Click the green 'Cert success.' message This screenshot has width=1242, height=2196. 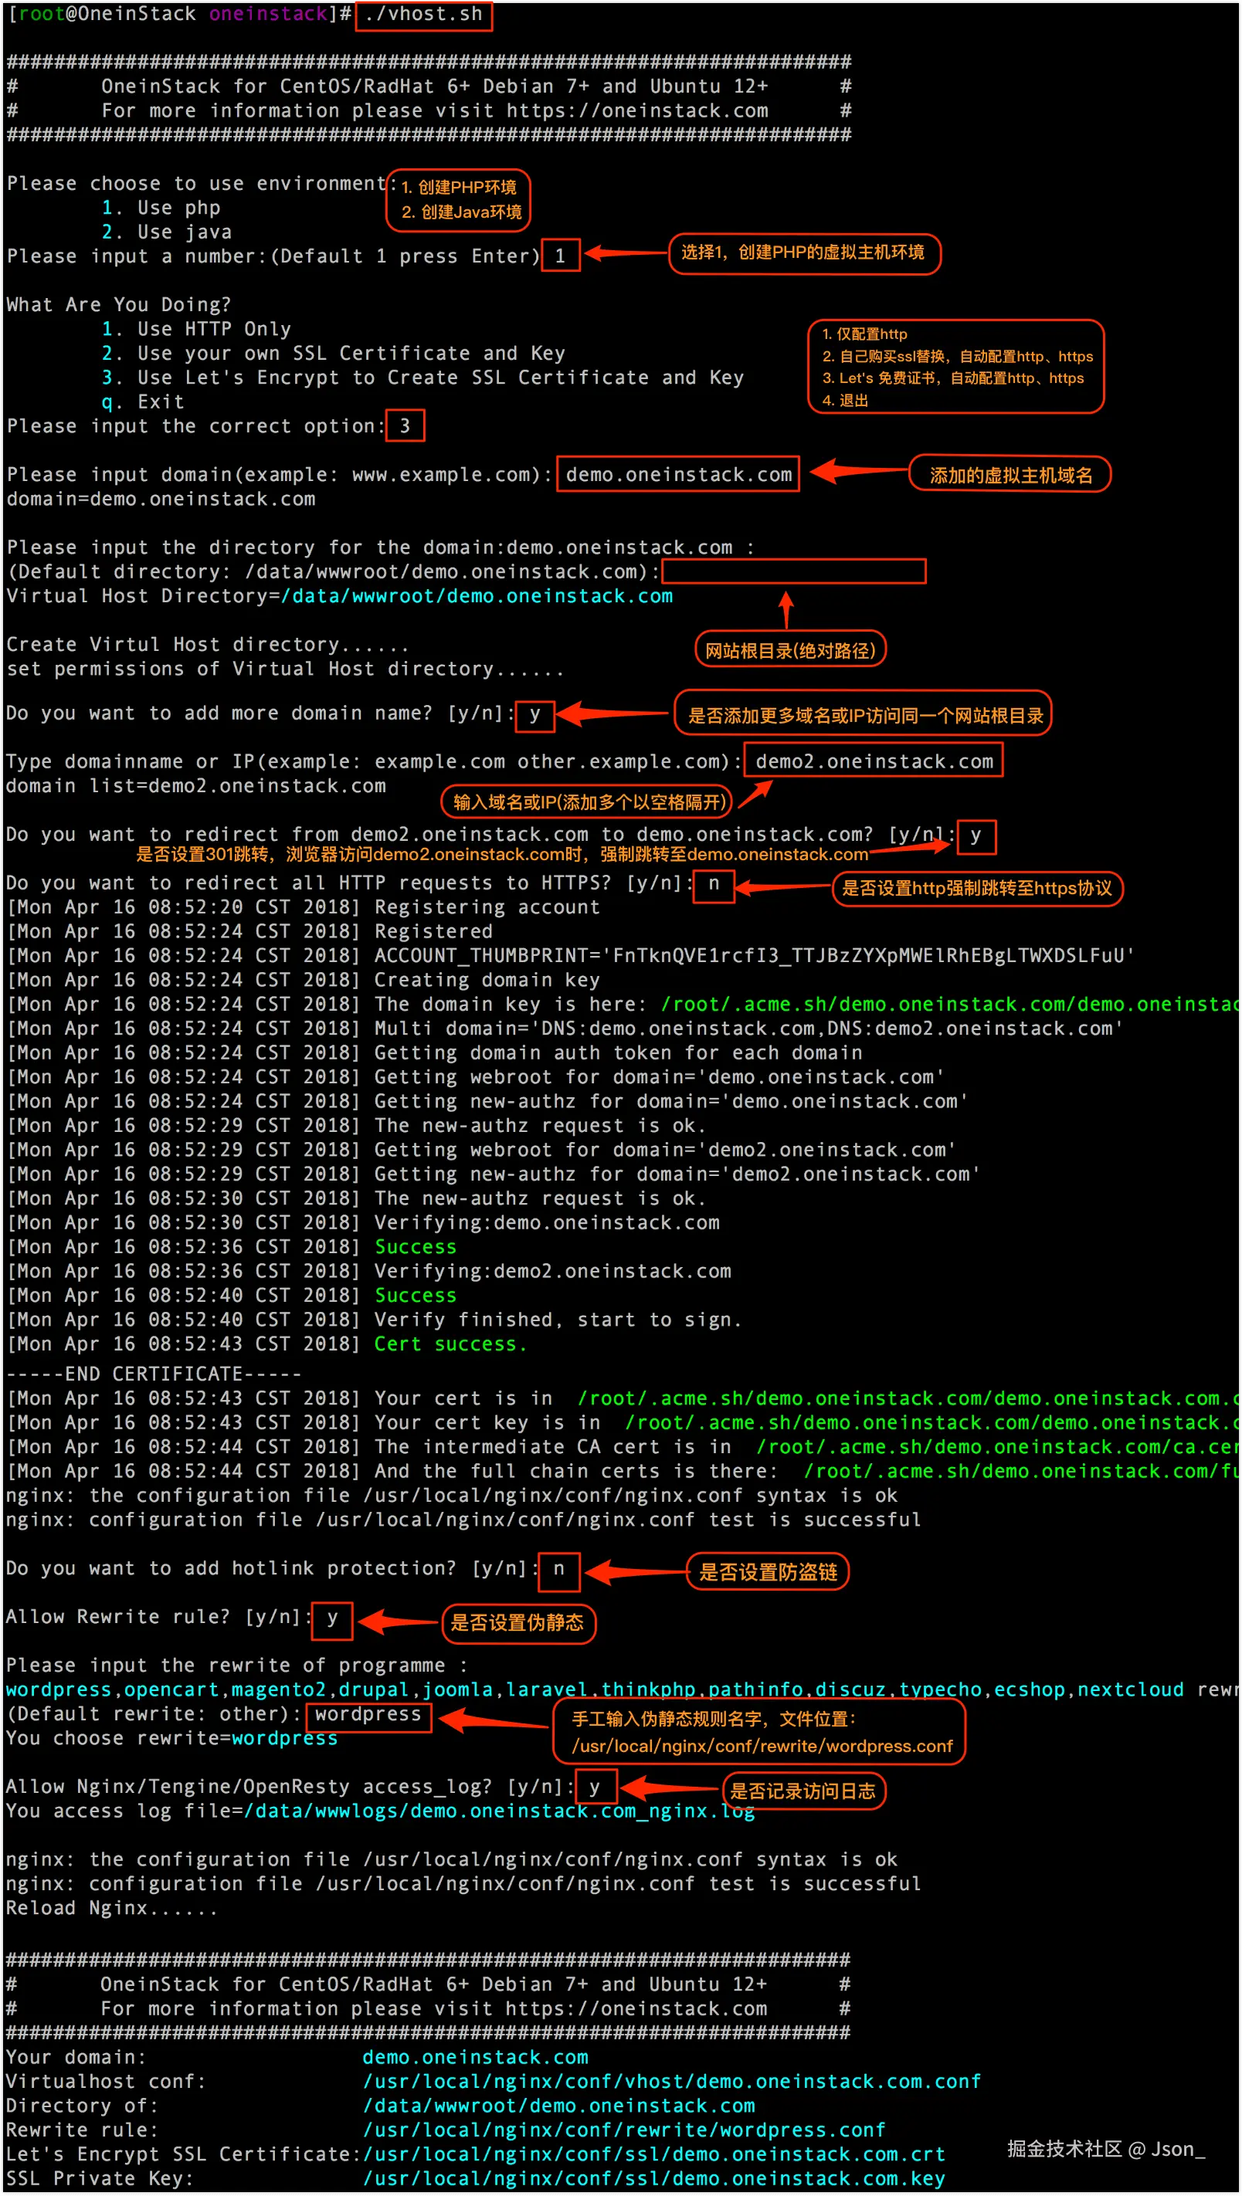point(450,1344)
